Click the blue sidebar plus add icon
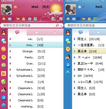This screenshot has height=109, width=106. tap(68, 73)
